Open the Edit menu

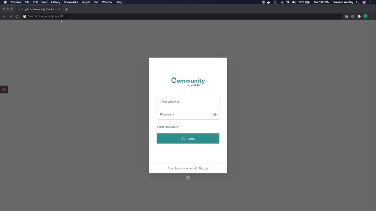[x=35, y=2]
